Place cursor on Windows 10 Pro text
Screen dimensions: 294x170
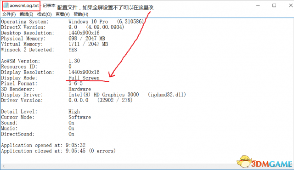click(x=88, y=22)
